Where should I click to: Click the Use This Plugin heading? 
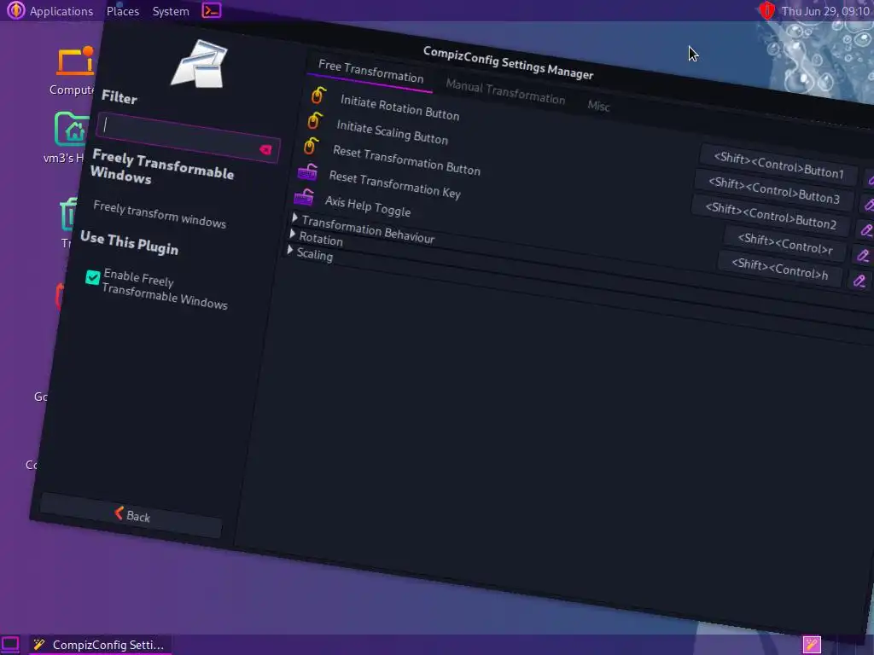point(130,243)
